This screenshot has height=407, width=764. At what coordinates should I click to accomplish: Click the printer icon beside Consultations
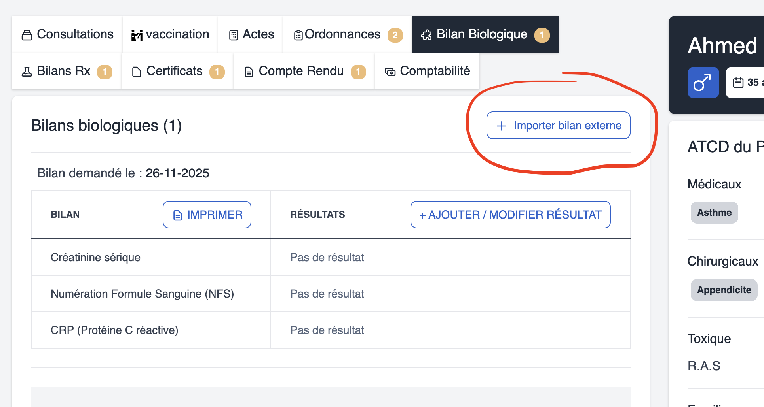coord(27,35)
